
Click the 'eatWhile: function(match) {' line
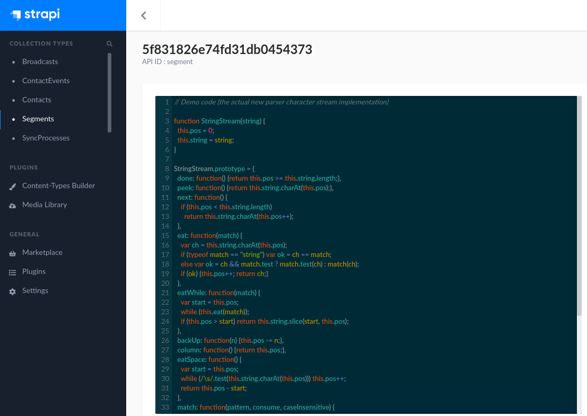(218, 293)
